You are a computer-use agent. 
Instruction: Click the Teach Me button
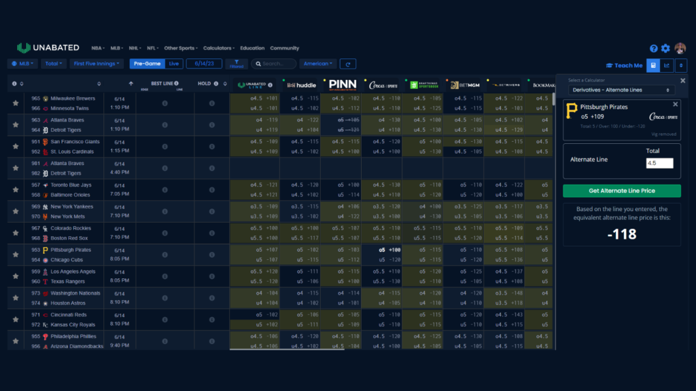click(624, 65)
